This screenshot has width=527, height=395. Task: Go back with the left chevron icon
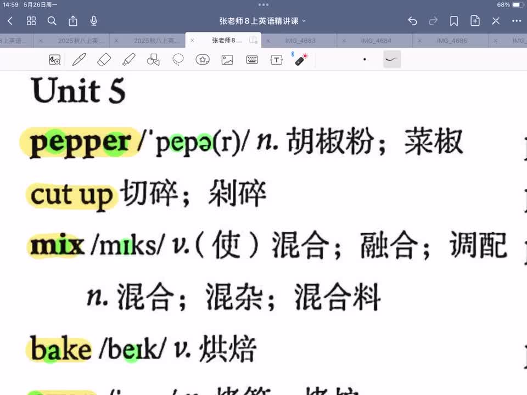click(10, 21)
